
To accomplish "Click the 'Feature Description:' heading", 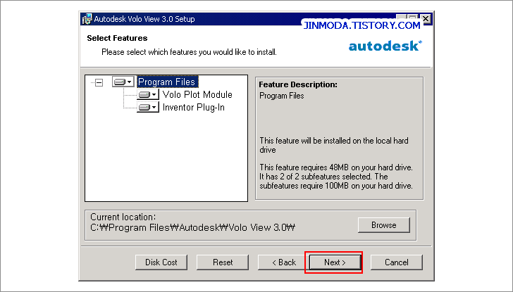I will tap(298, 84).
